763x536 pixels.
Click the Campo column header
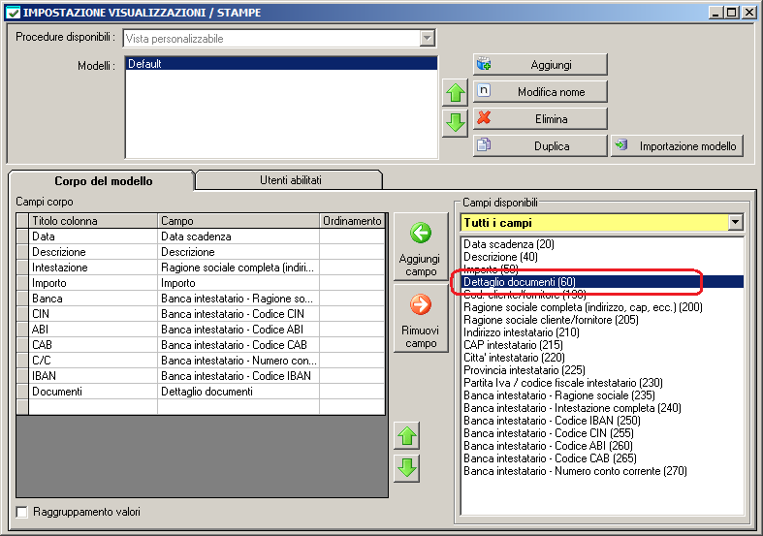click(238, 221)
